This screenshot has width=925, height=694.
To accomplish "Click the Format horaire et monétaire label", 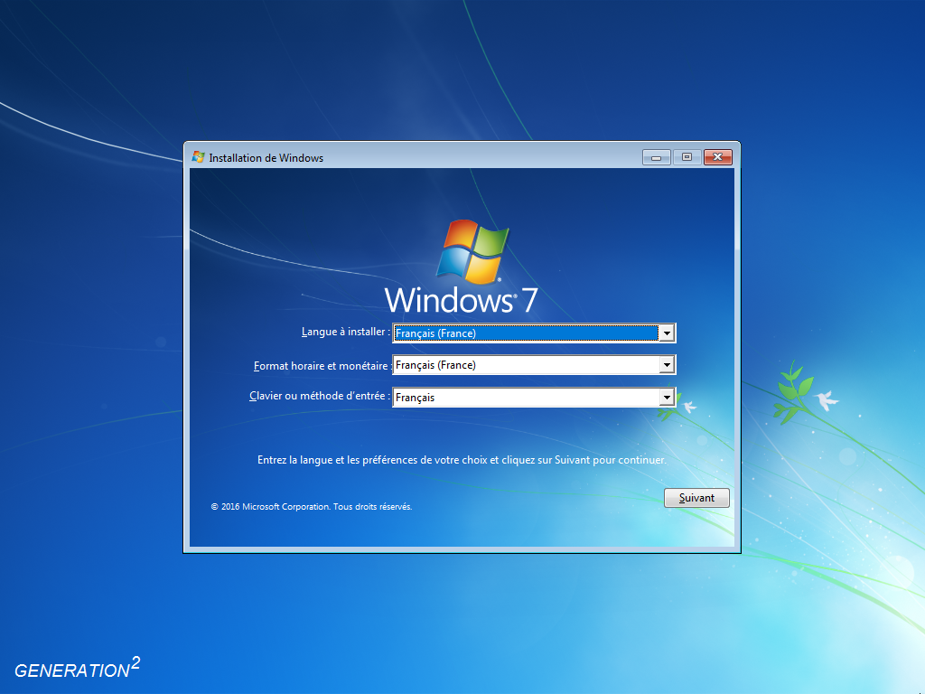I will pos(322,366).
